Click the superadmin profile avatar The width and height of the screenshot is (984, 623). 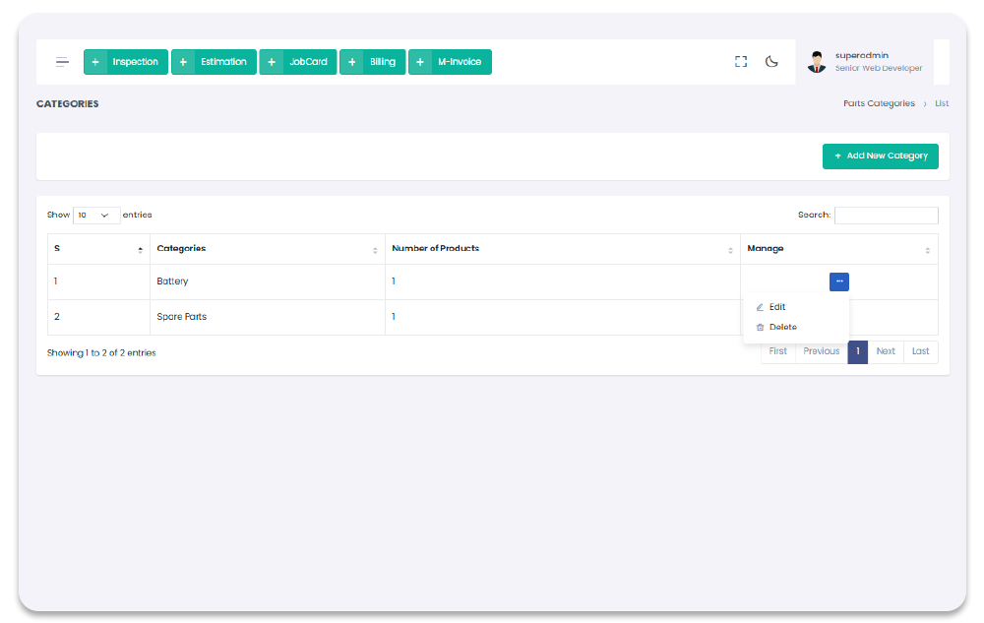(817, 62)
